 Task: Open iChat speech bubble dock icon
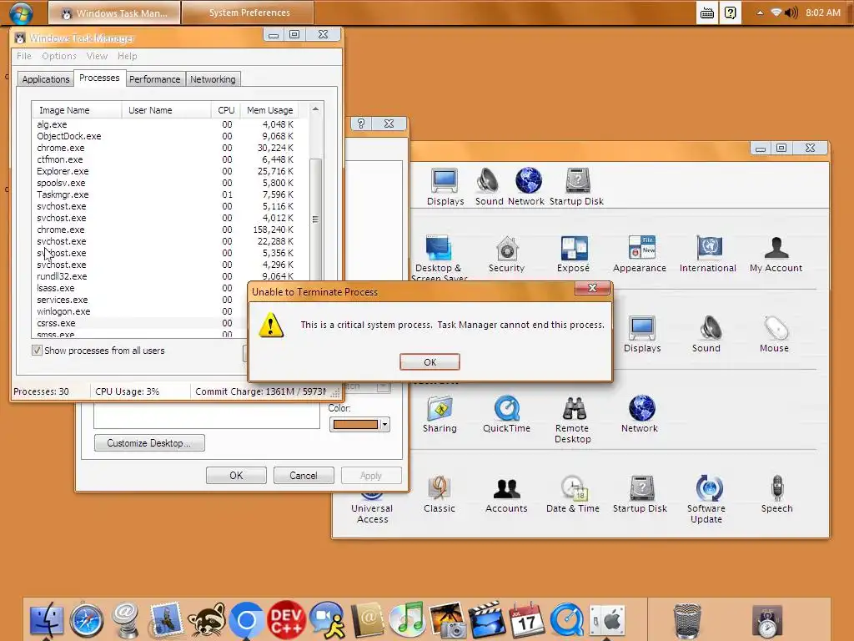coord(327,620)
